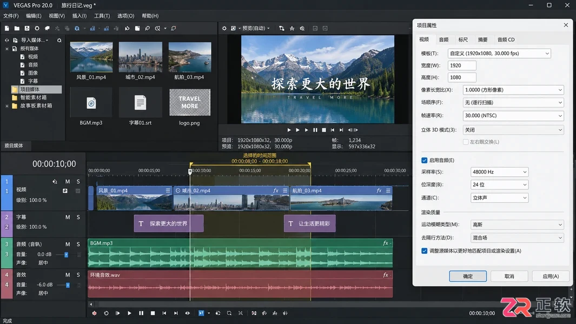Screen dimensions: 576x324
Task: Open the 运动模糊类型 dropdown
Action: (x=517, y=224)
